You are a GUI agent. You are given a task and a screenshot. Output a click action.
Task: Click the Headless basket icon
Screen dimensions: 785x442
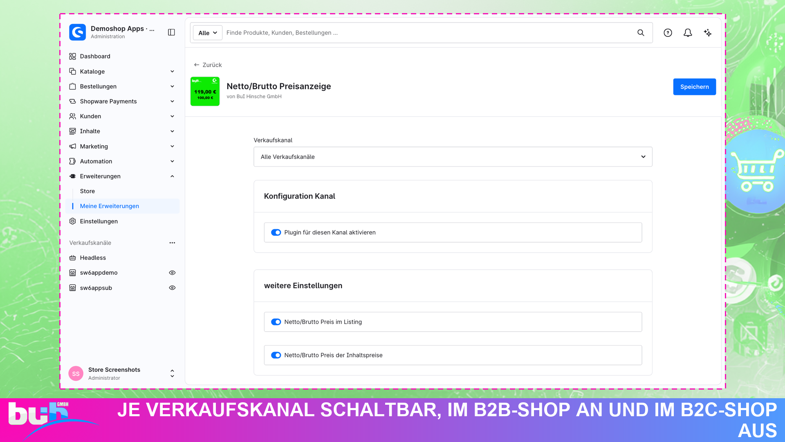point(72,258)
